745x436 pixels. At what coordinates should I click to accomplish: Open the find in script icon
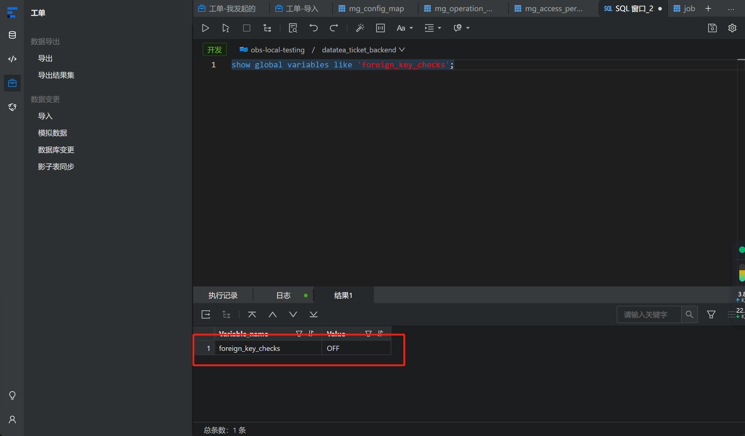pyautogui.click(x=293, y=28)
